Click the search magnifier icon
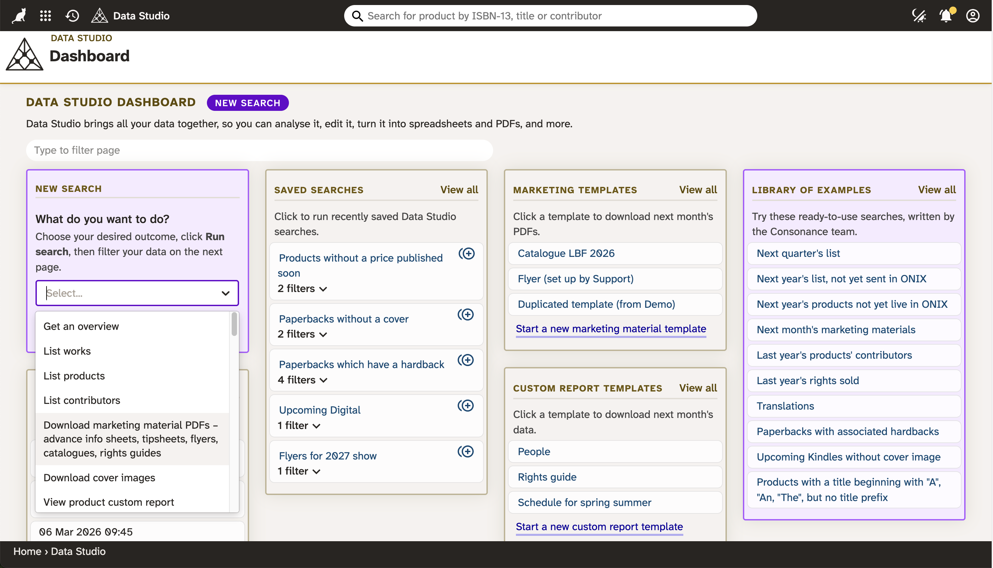The height and width of the screenshot is (568, 993). click(357, 16)
